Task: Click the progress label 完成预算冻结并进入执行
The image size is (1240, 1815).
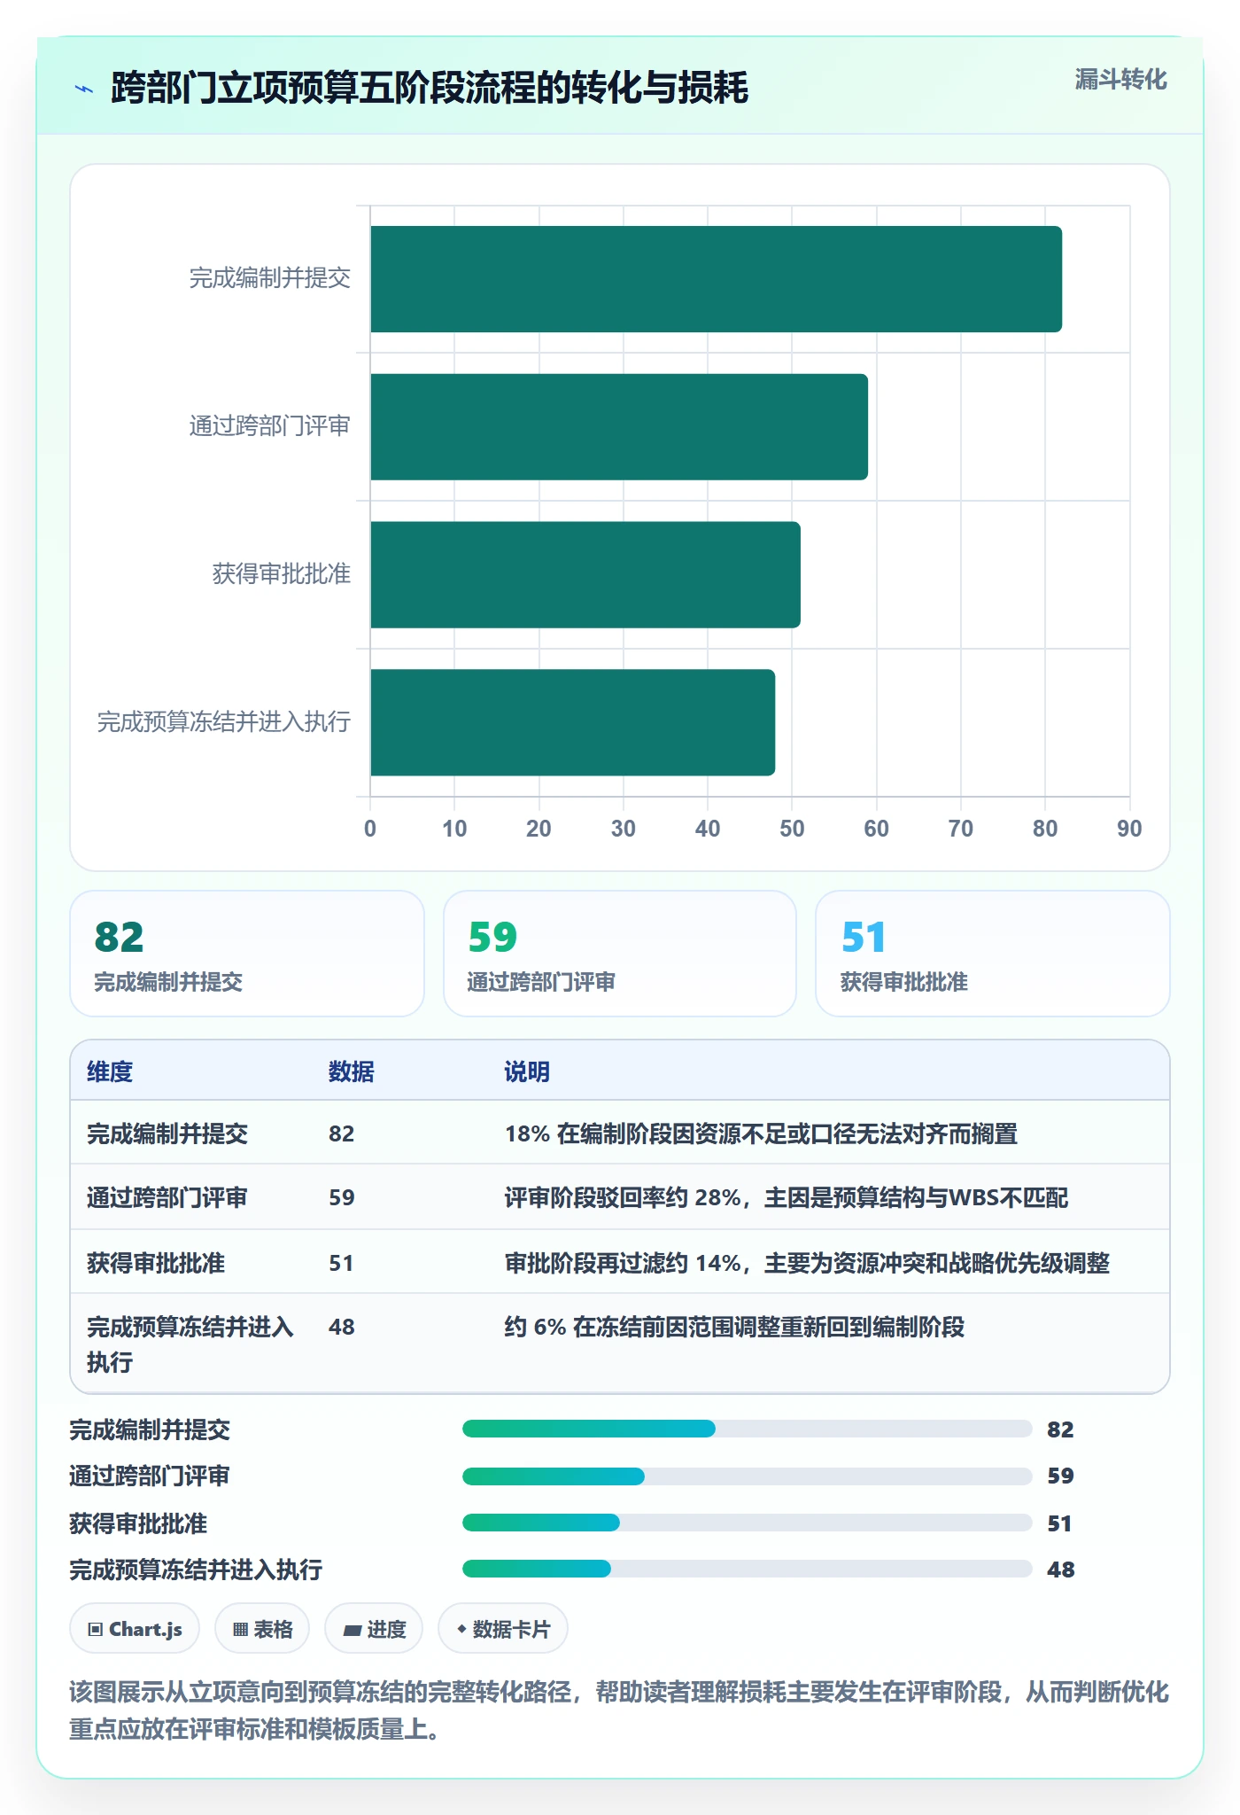Action: click(x=196, y=1570)
